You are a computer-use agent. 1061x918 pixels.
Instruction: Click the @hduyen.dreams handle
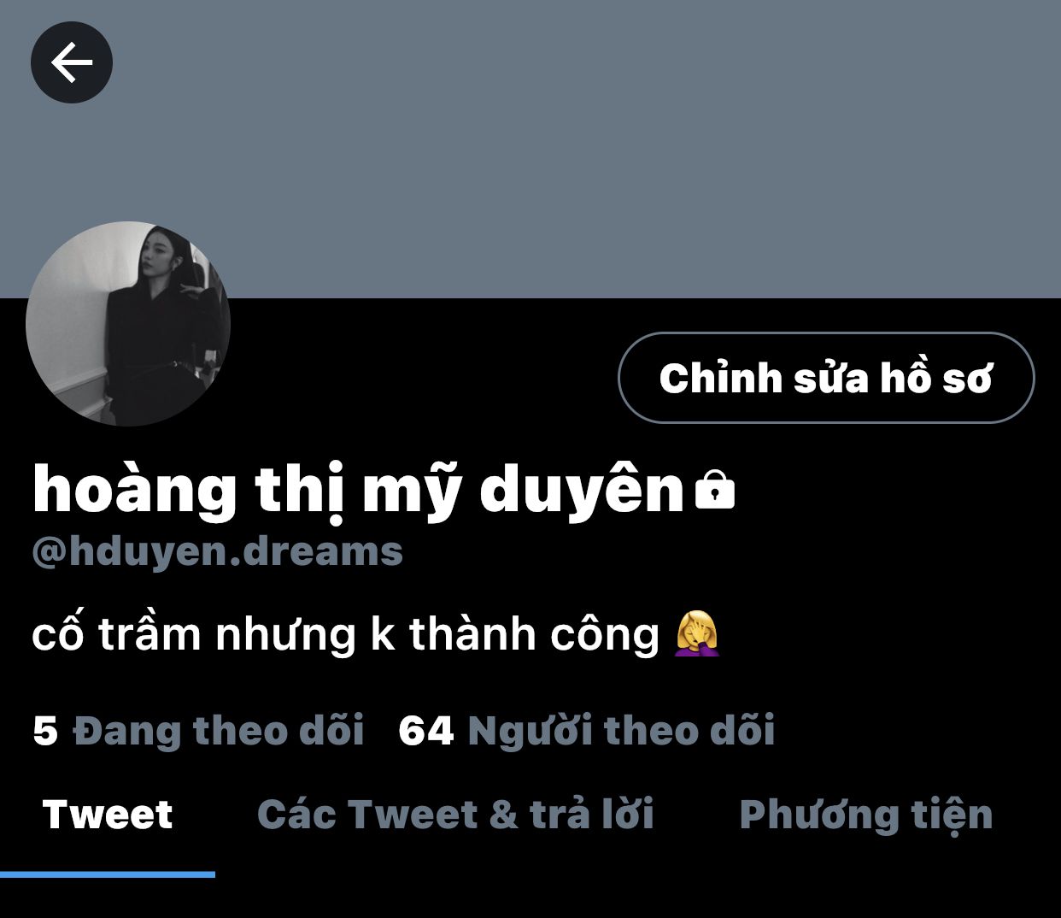coord(217,551)
